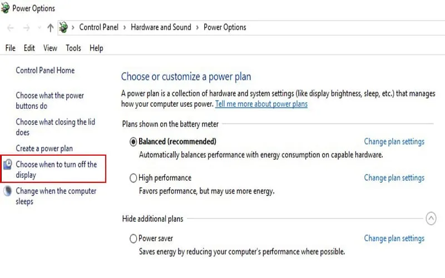Screen dimensions: 445x278
Task: Click the address bar Power Options icon
Action: 63,27
